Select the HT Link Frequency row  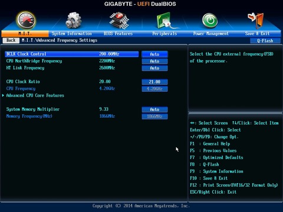click(72, 68)
